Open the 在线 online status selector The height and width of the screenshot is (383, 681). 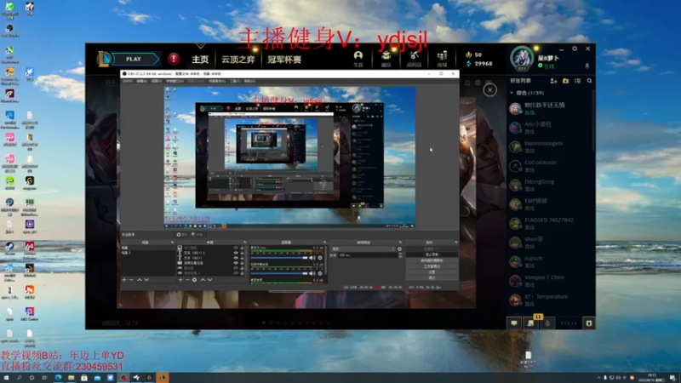(x=547, y=66)
